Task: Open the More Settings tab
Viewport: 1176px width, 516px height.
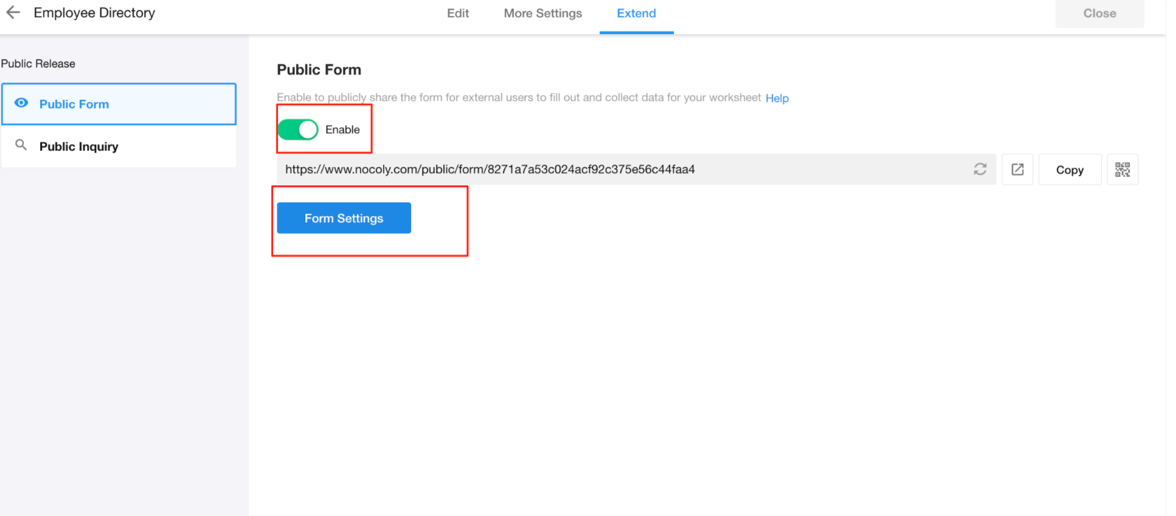Action: coord(542,13)
